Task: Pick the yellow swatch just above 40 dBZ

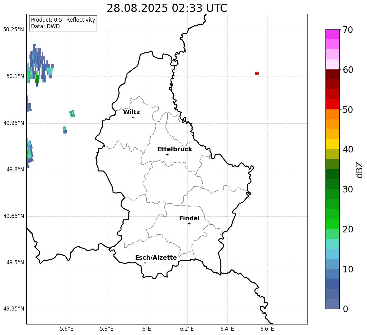Action: click(x=332, y=144)
